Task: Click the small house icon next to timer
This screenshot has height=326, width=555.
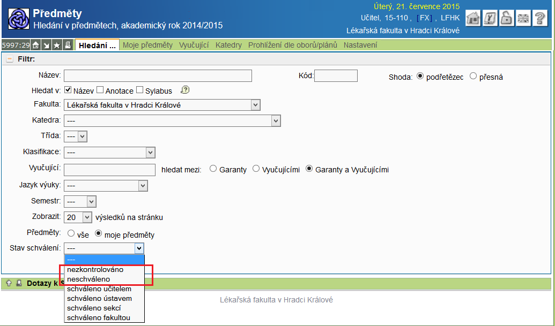Action: tap(35, 46)
